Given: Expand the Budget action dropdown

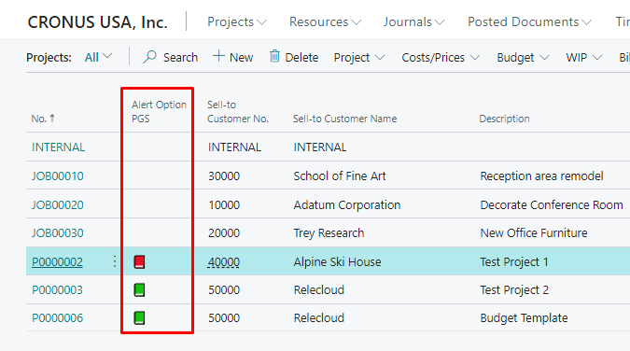Looking at the screenshot, I should [523, 58].
